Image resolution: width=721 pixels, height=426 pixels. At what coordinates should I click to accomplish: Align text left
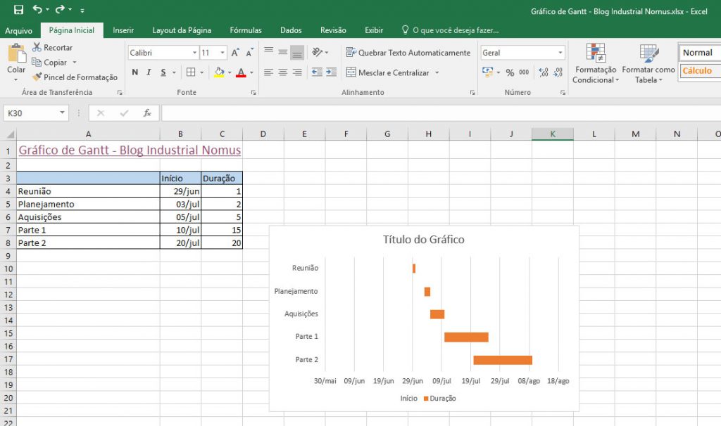(268, 72)
